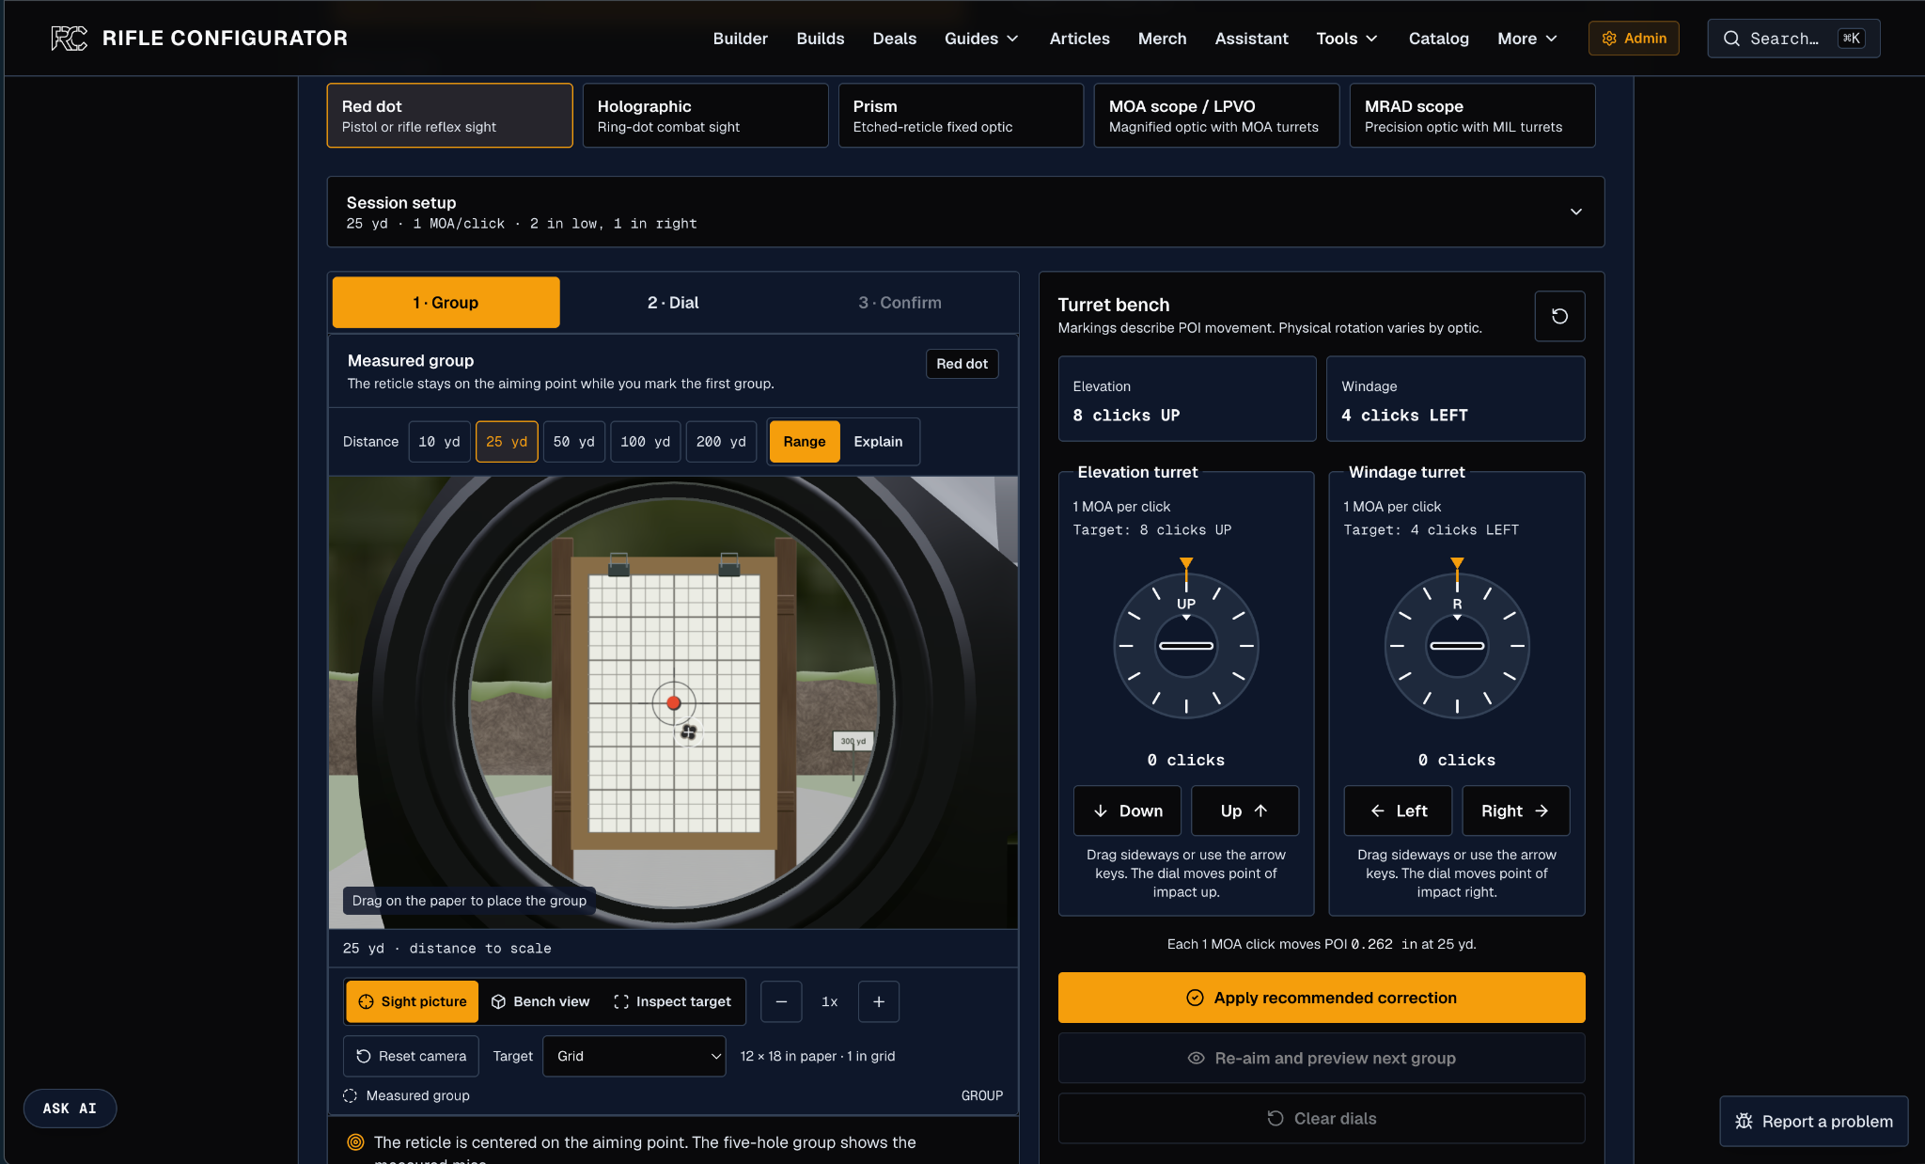Zoom in with the plus button
Image resolution: width=1925 pixels, height=1164 pixels.
click(879, 1001)
